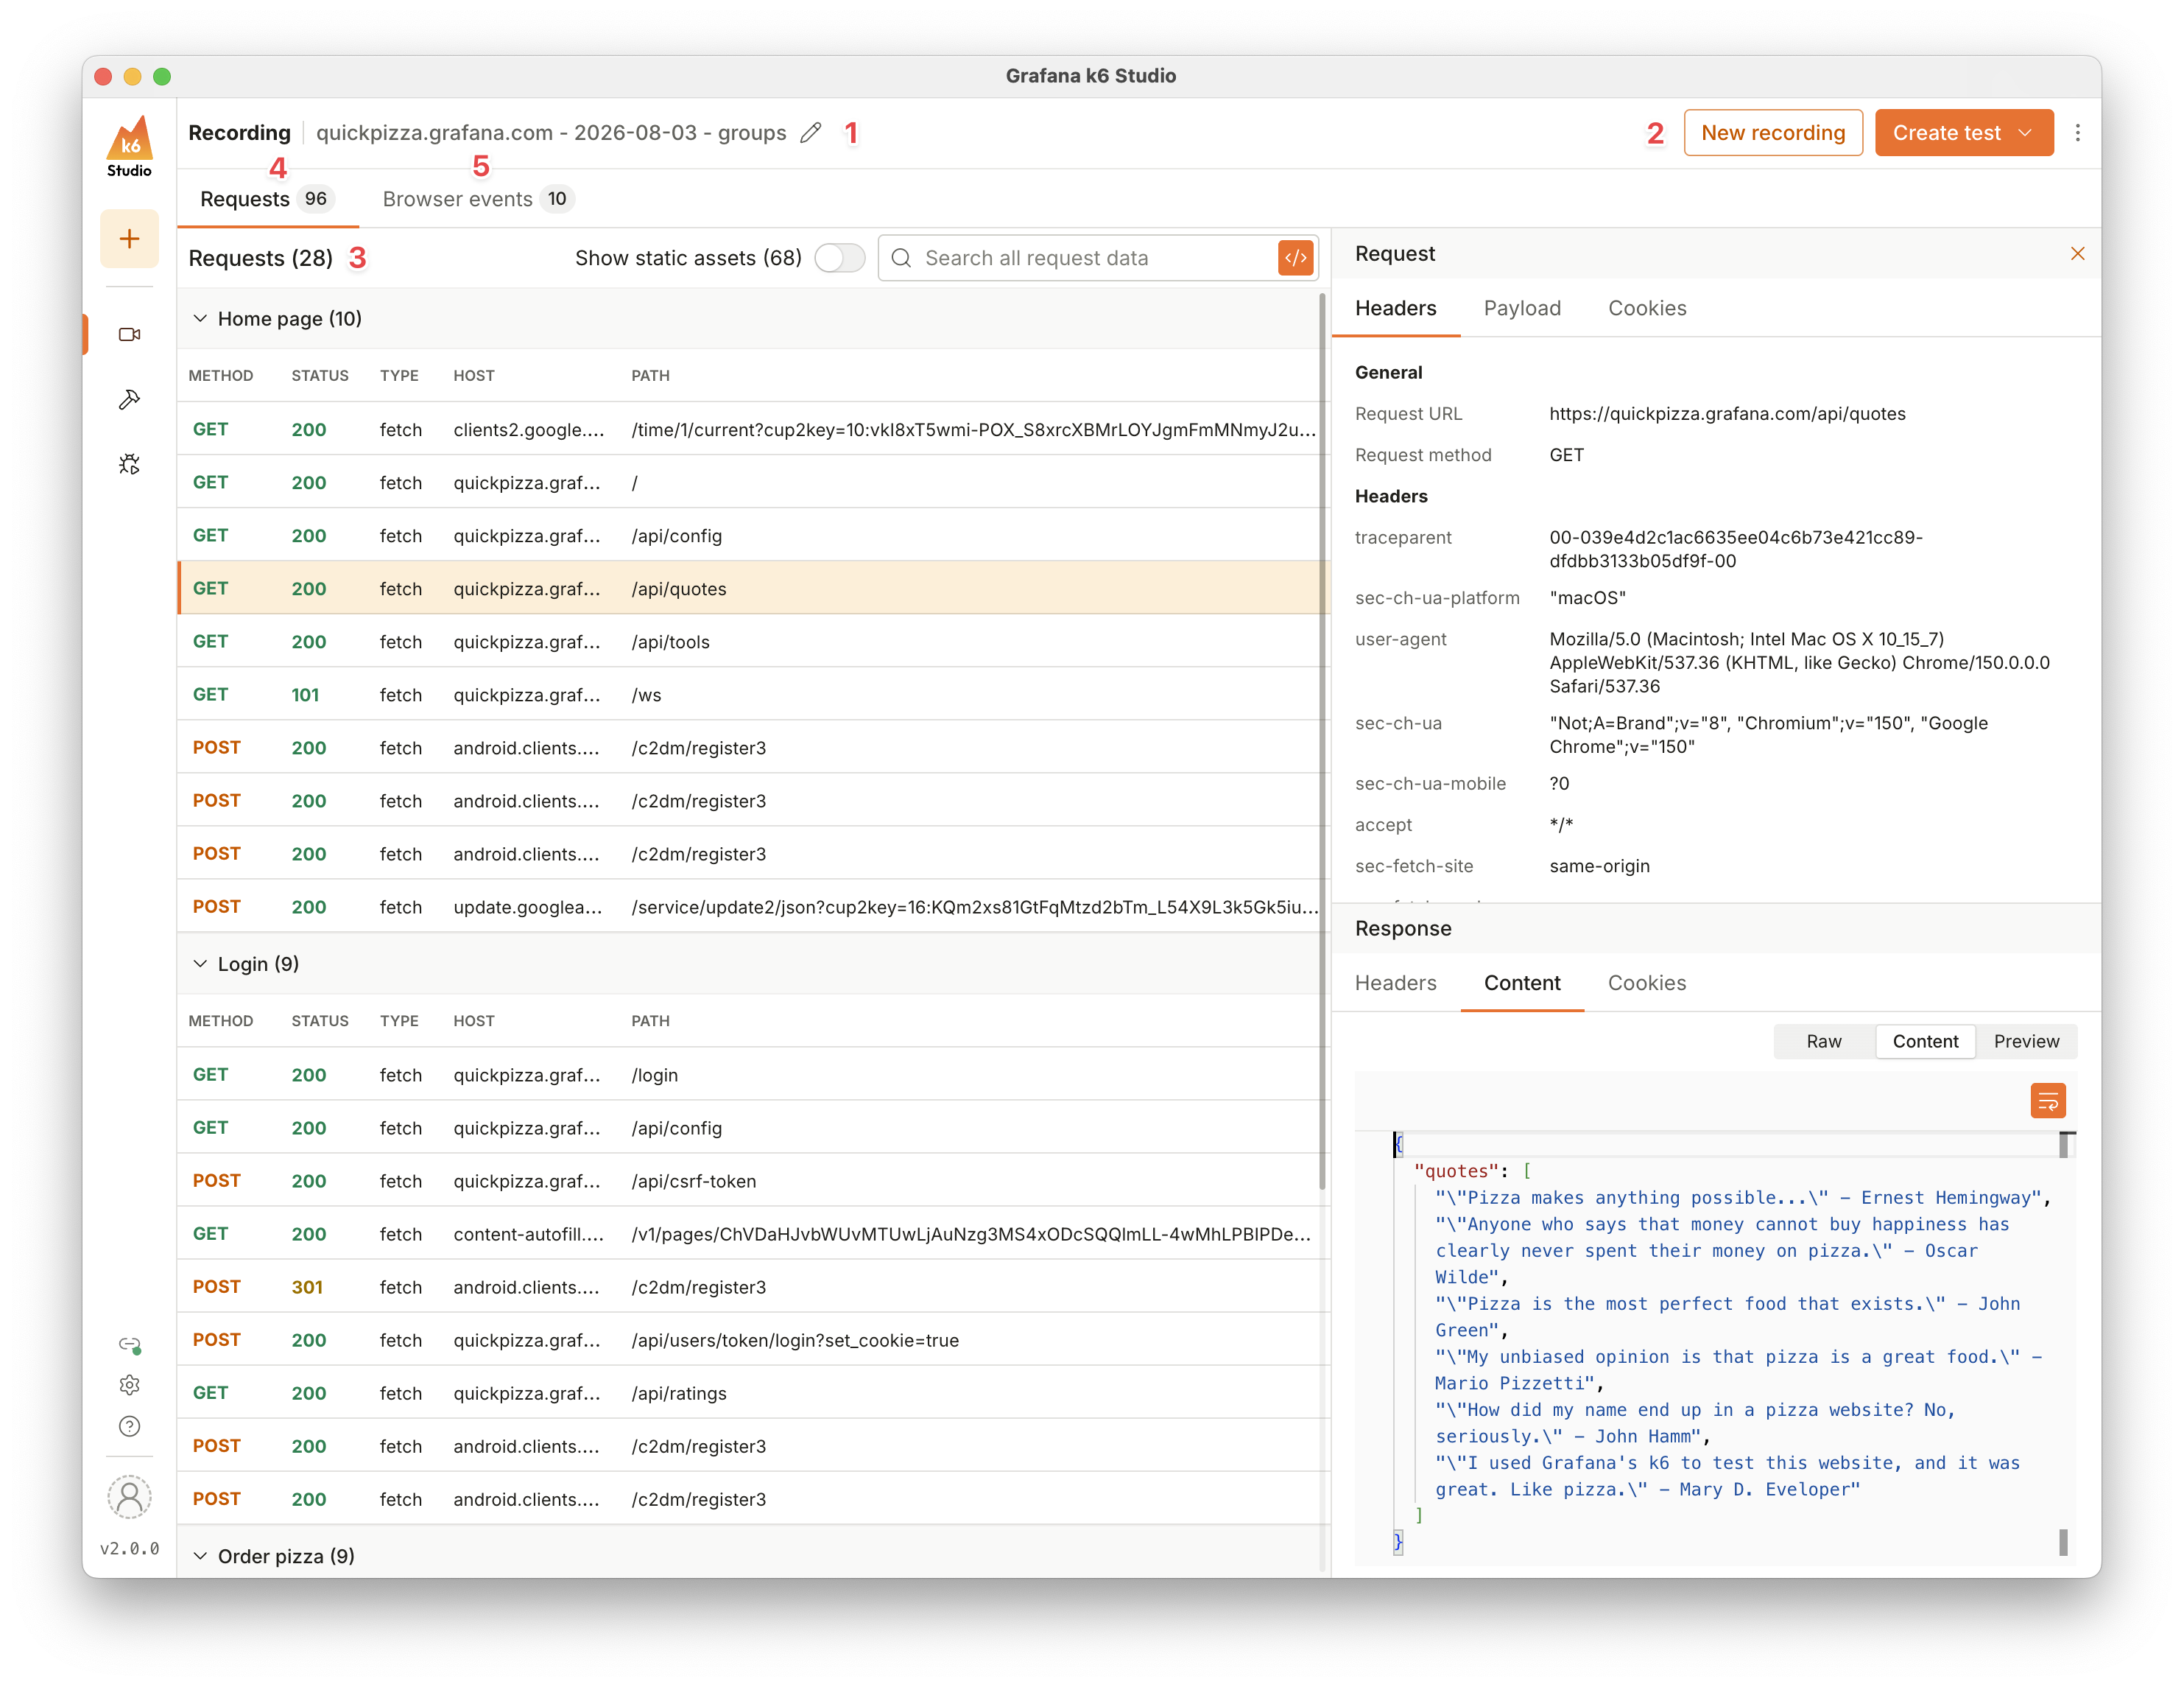Click the Ernest Hemingway quote line
The width and height of the screenshot is (2184, 1687).
pos(1743,1198)
